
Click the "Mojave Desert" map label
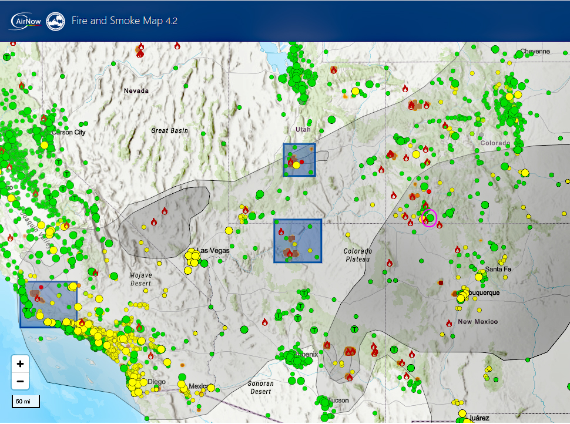click(x=140, y=279)
